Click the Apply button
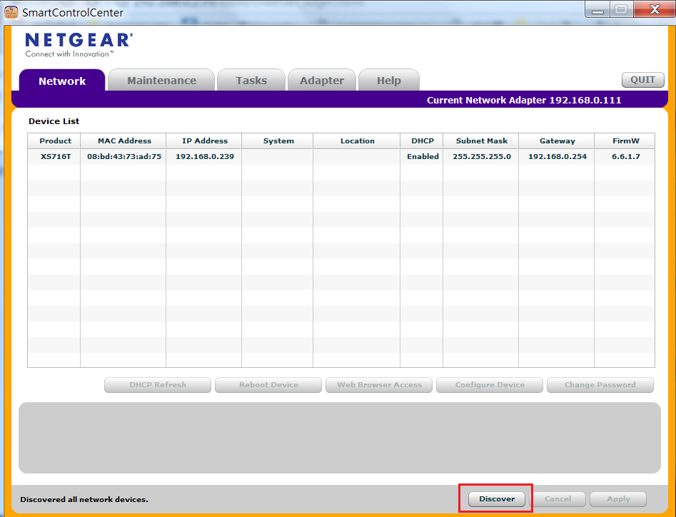 618,499
